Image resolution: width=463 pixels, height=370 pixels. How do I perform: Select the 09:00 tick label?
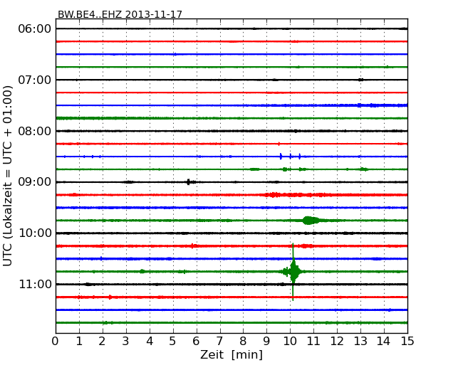34,182
